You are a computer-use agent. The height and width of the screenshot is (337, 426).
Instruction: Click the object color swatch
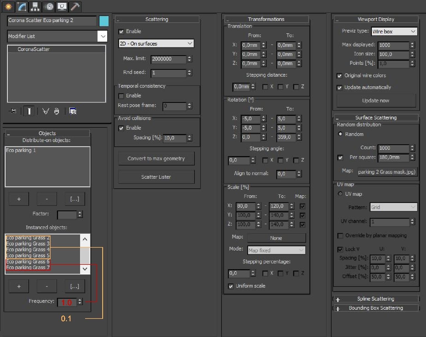pos(104,21)
